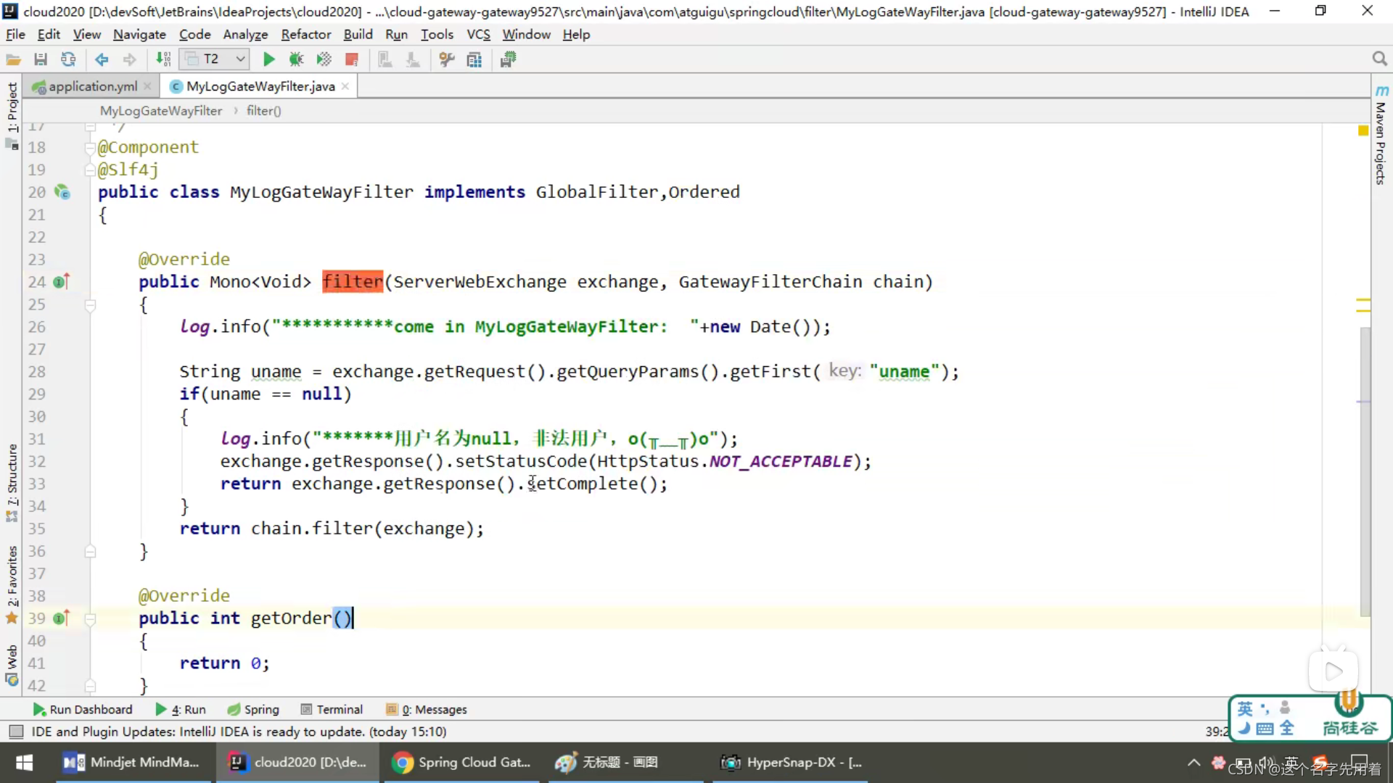Click the search everywhere magnifier icon

tap(1379, 59)
